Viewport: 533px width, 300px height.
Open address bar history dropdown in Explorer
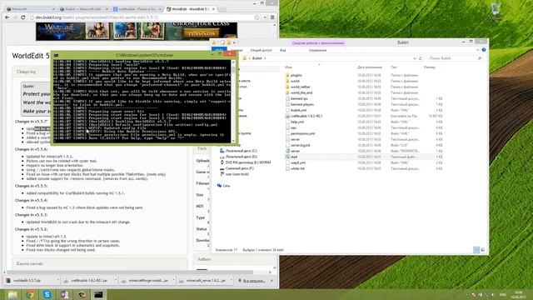[x=415, y=58]
